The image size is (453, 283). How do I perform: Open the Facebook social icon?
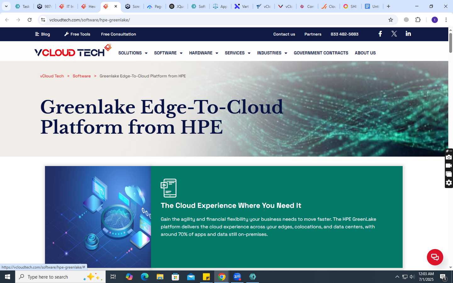click(380, 34)
